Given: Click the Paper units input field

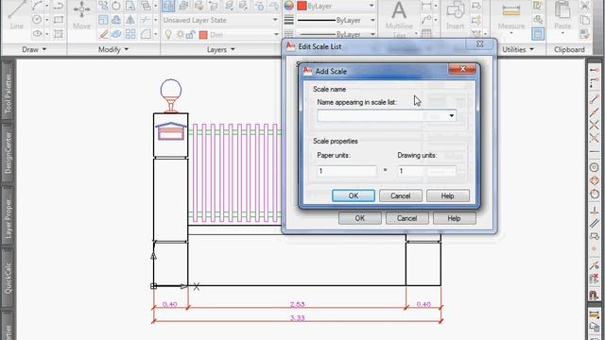Looking at the screenshot, I should [x=347, y=171].
